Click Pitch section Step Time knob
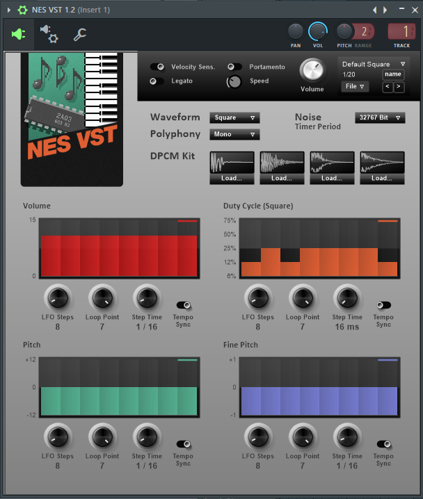 point(147,437)
